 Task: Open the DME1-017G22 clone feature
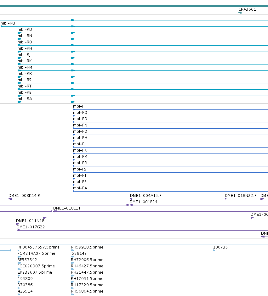pyautogui.click(x=31, y=227)
